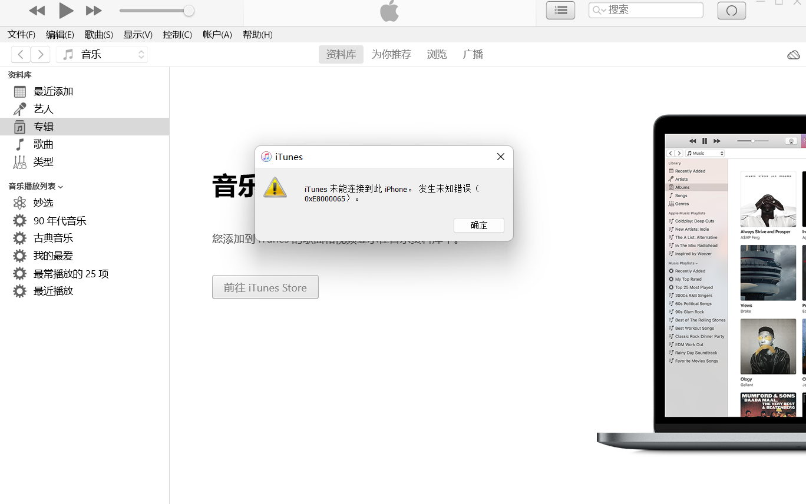Close the iTunes error dialog
The image size is (806, 504).
[x=501, y=157]
